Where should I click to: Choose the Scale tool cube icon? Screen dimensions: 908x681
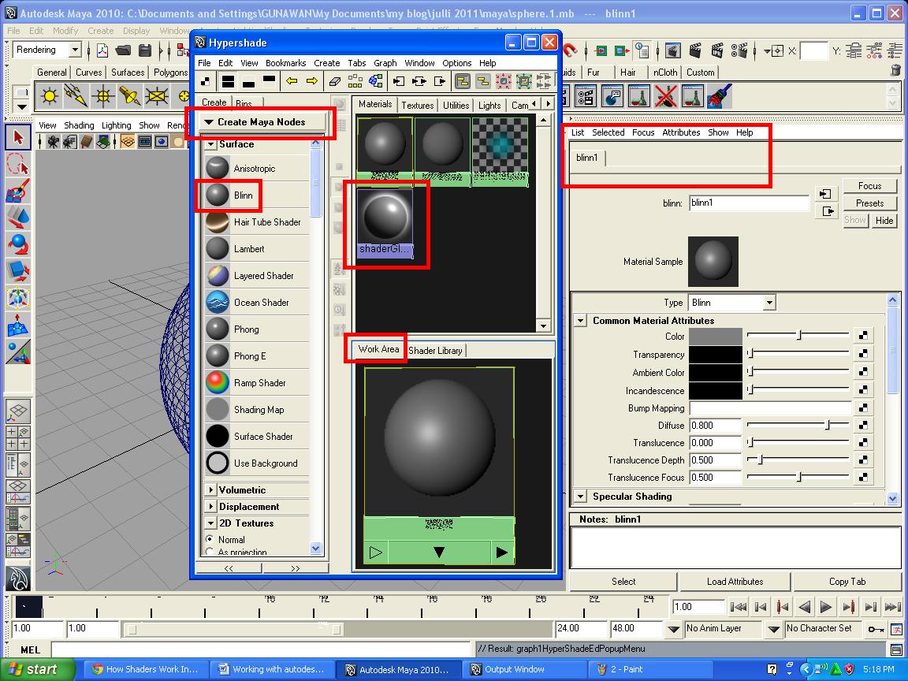18,270
